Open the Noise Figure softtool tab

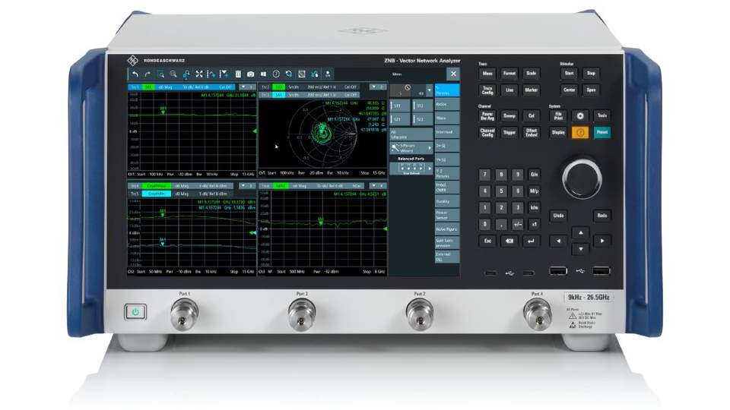tap(447, 229)
